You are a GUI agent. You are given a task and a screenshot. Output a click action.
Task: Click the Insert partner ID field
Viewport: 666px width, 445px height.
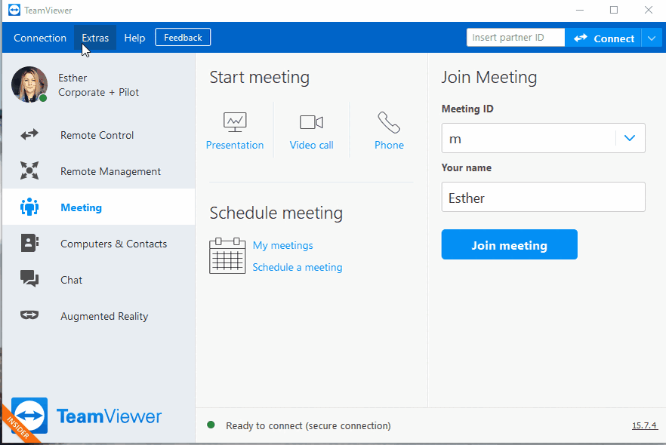pyautogui.click(x=516, y=37)
